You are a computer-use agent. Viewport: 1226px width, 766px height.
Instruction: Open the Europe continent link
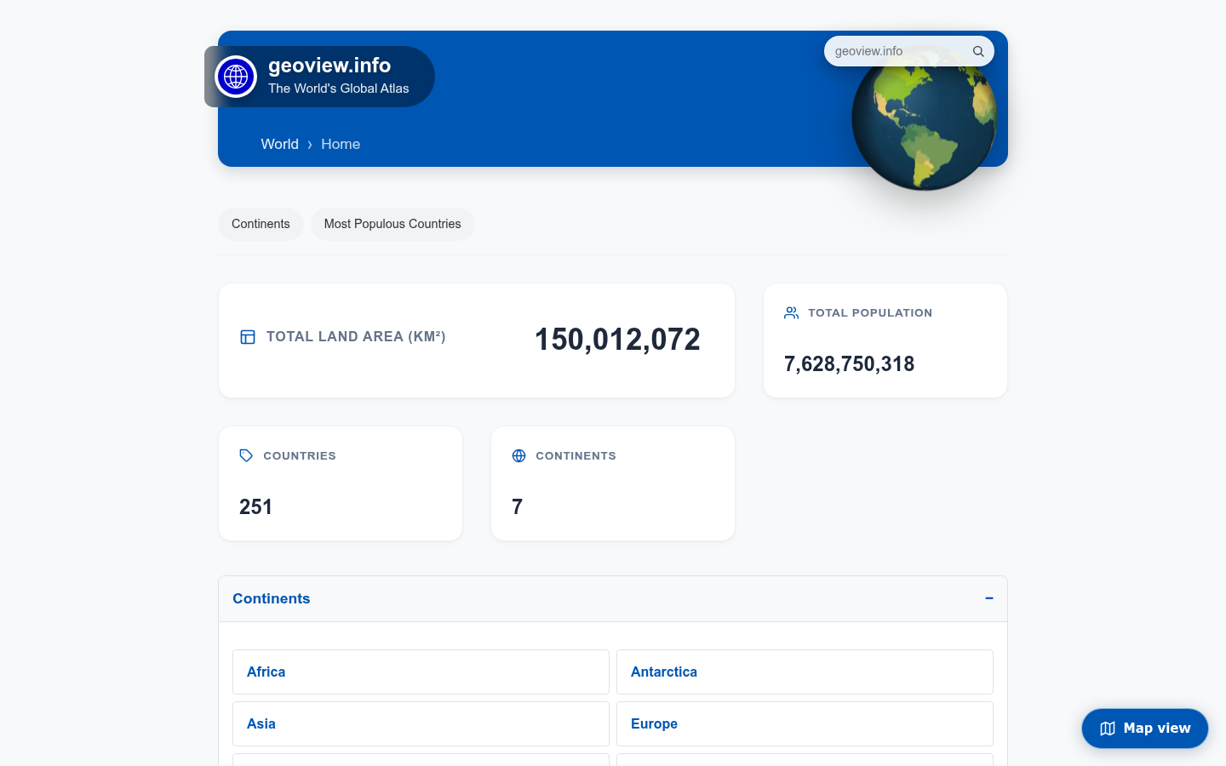pos(805,724)
